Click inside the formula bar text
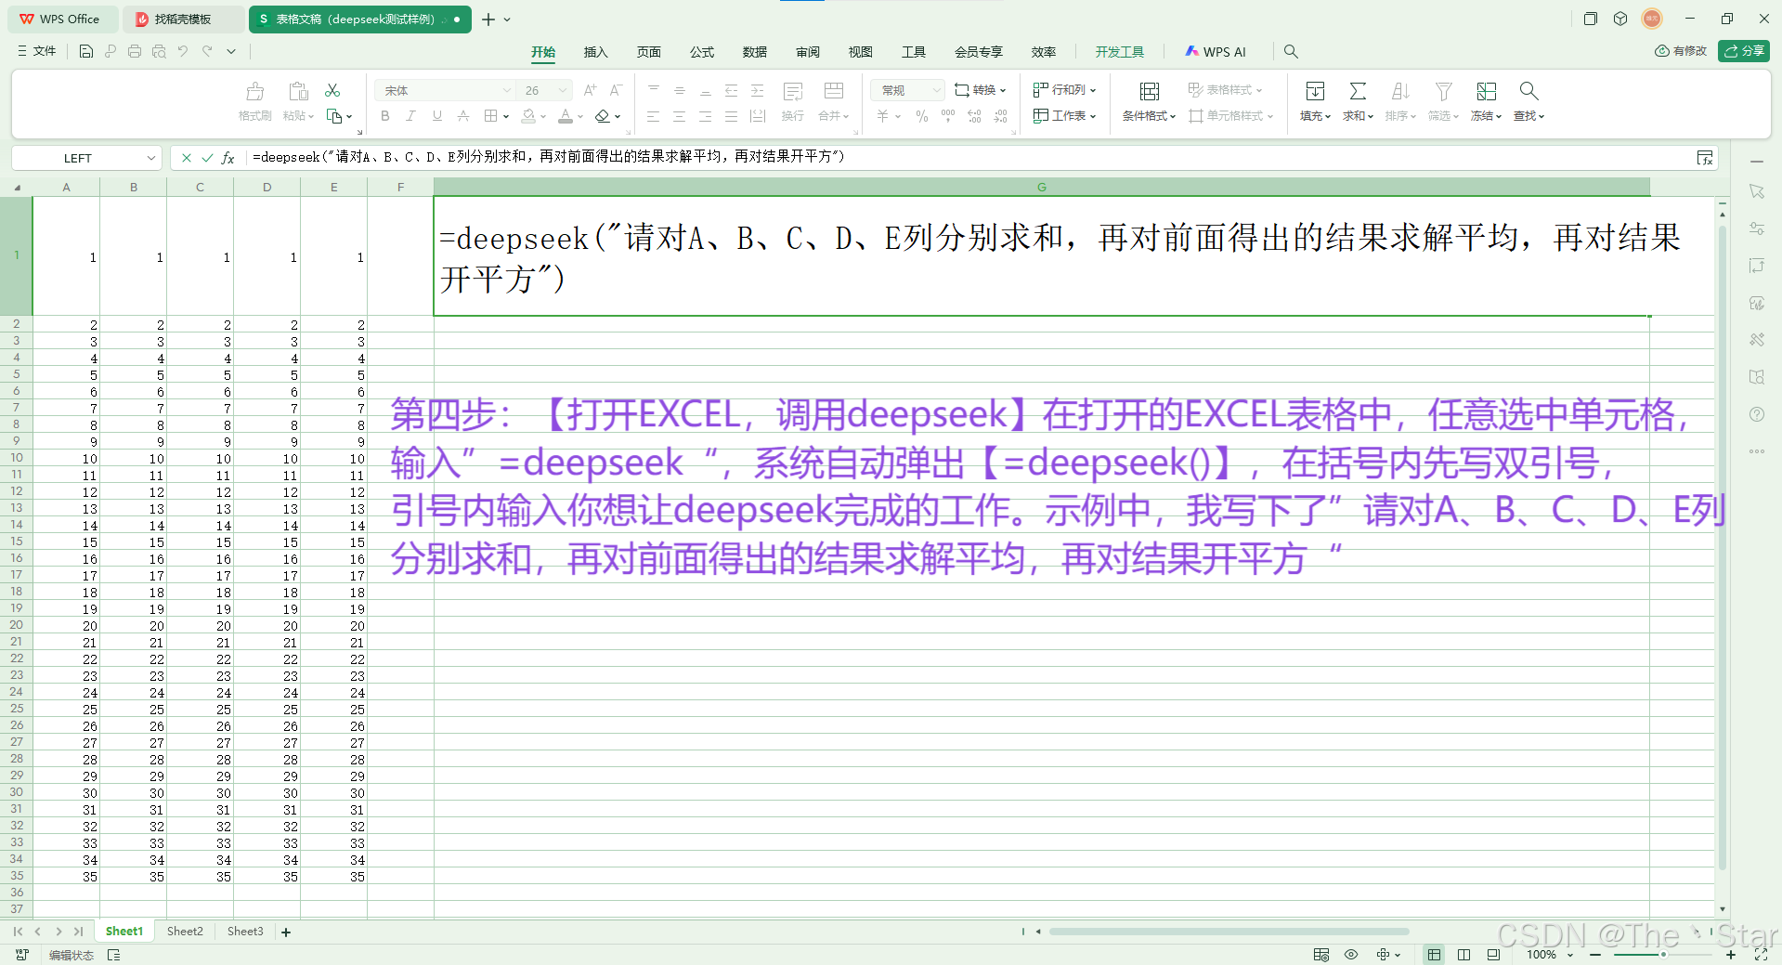The image size is (1782, 965). (548, 157)
